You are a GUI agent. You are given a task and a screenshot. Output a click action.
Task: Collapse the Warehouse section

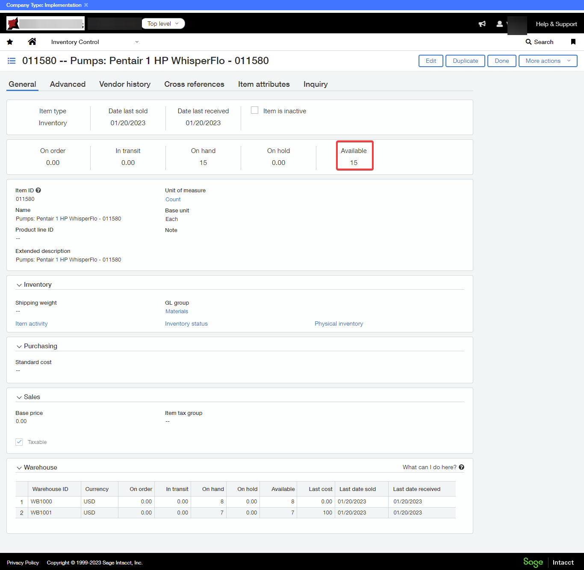[19, 468]
